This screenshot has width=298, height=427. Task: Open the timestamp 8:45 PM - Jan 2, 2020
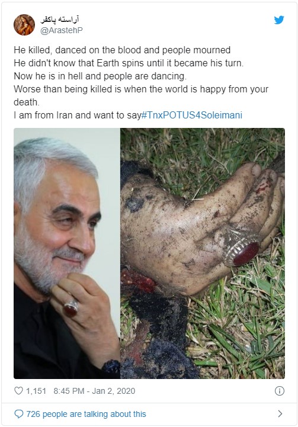[x=94, y=391]
